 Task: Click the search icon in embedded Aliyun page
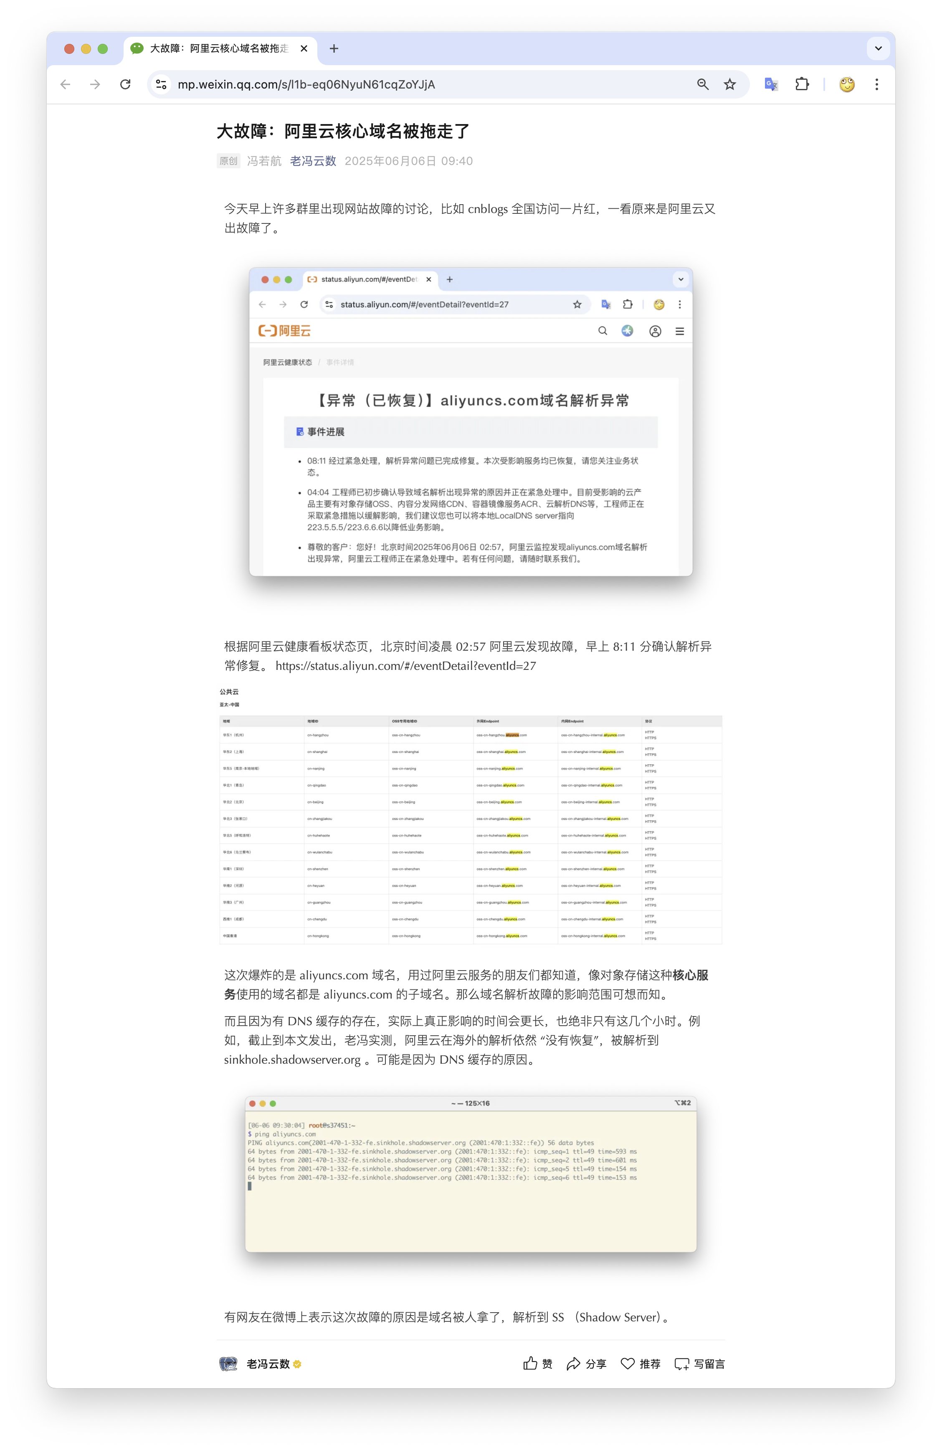click(603, 331)
